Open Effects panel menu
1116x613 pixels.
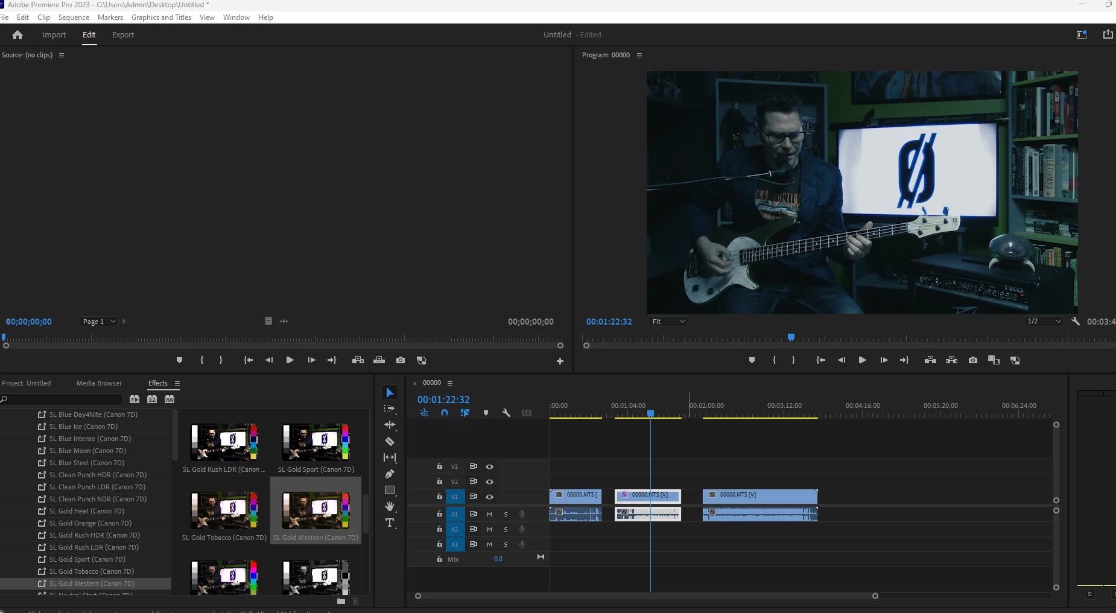(177, 383)
